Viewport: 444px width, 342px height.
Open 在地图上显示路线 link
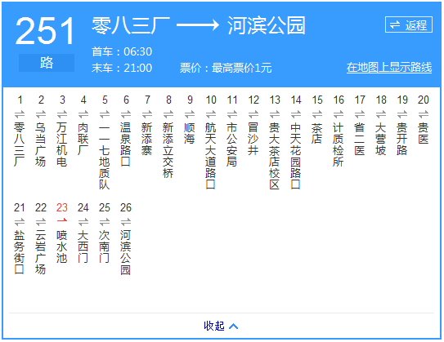(x=389, y=68)
